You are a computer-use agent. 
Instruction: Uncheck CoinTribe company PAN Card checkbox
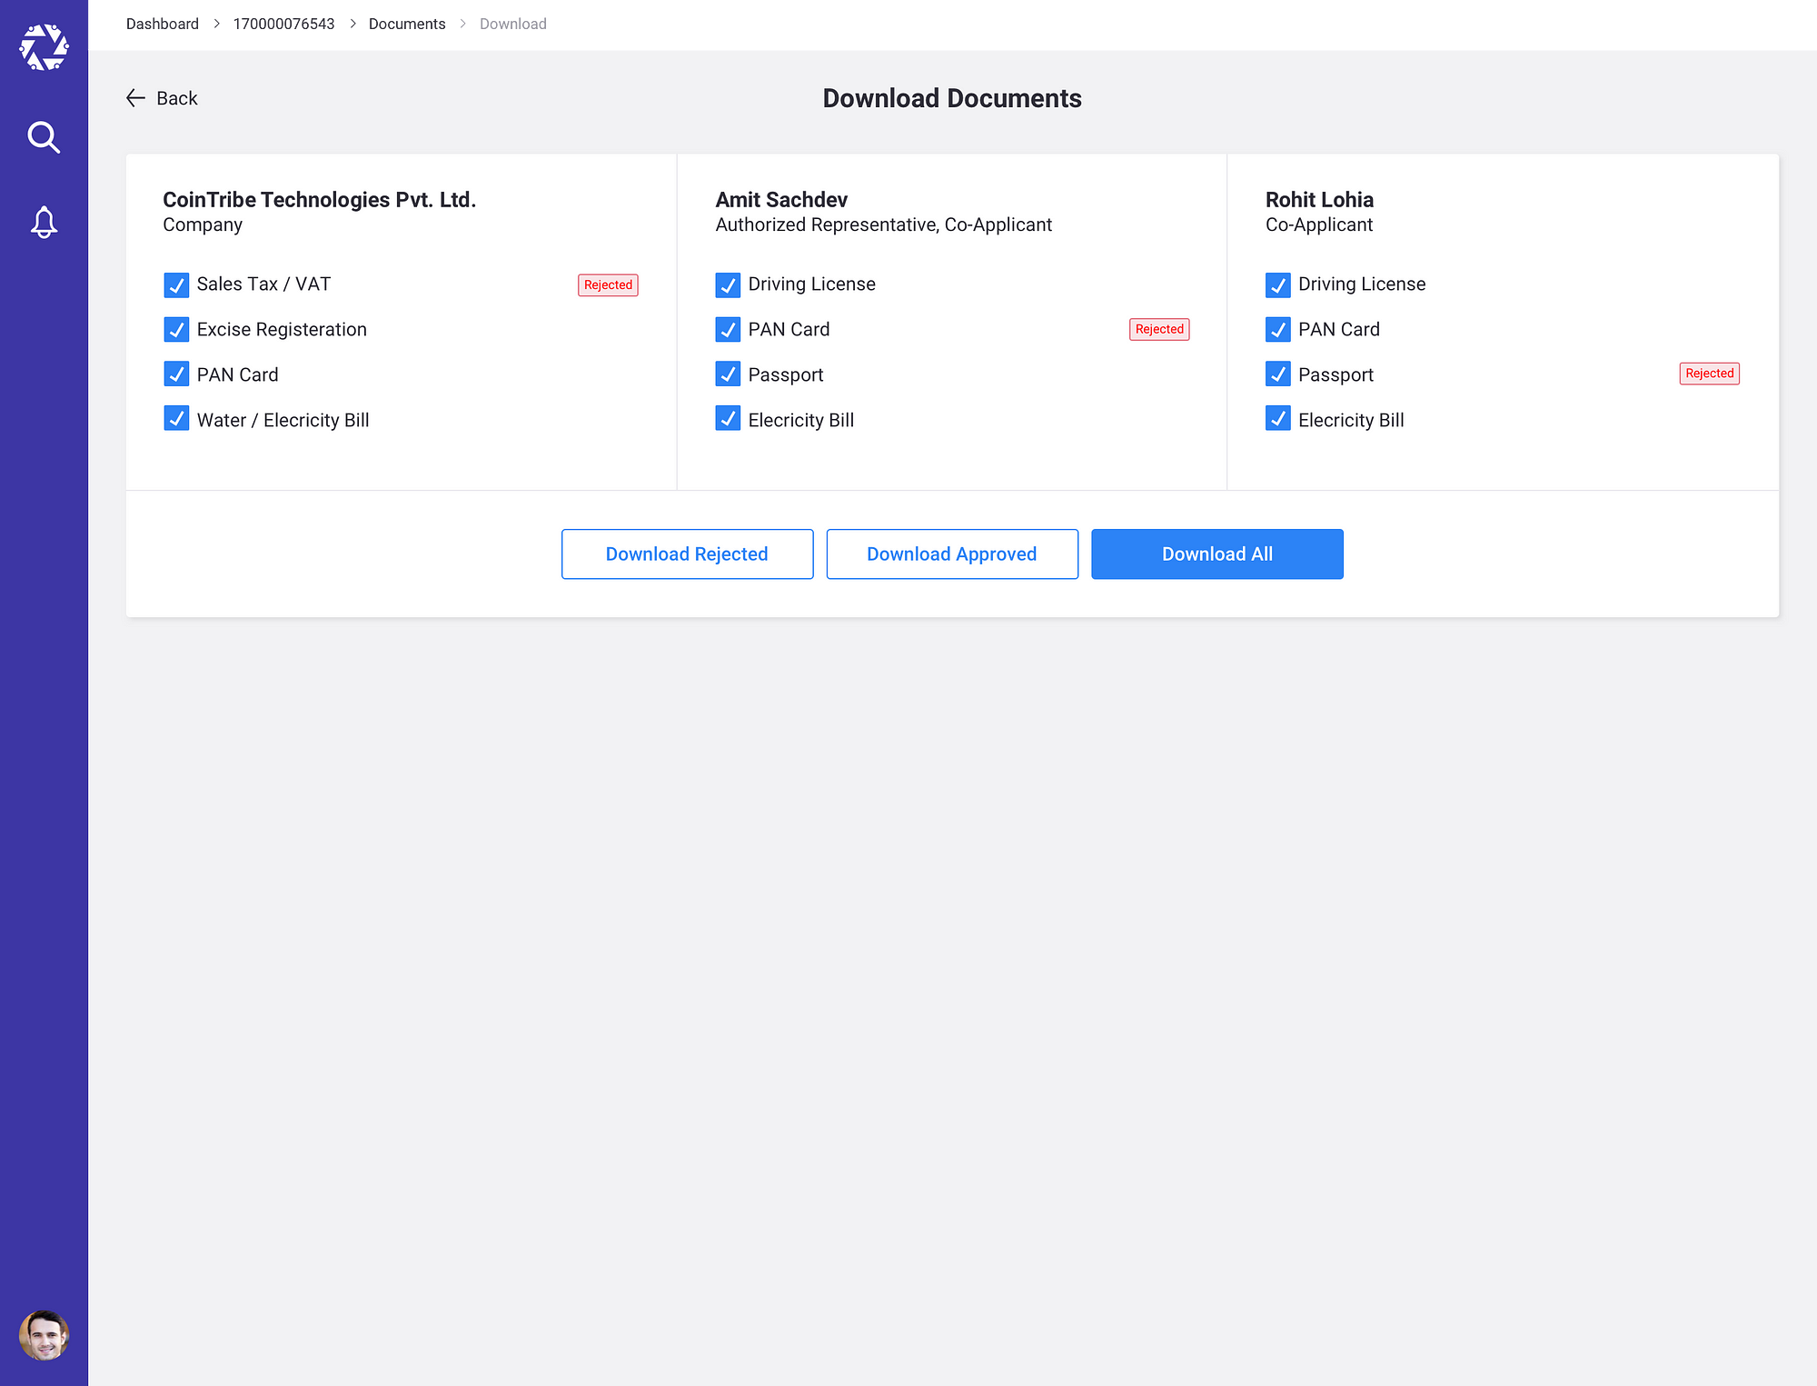pyautogui.click(x=176, y=374)
